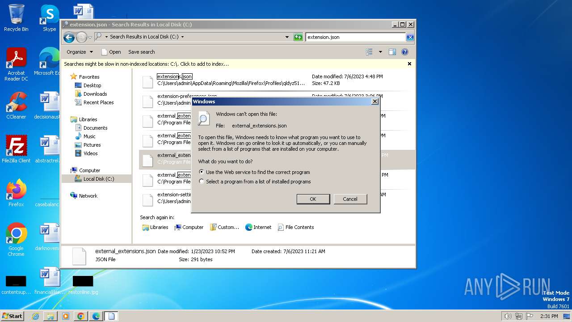Open Windows Explorer from taskbar
572x322 pixels.
(50, 316)
